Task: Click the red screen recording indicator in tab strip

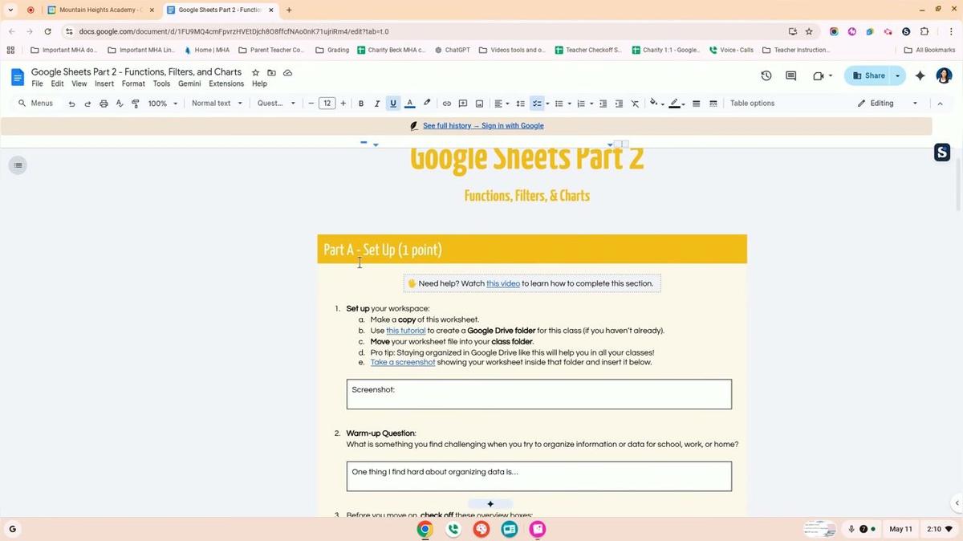Action: [30, 10]
